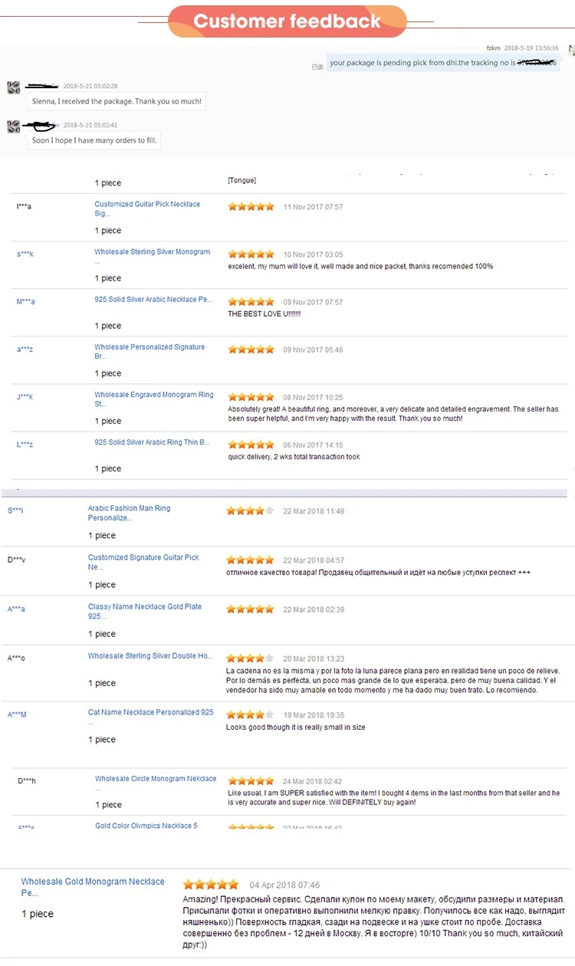Click the avatar beside the 01:02:41 chat message
Image resolution: width=575 pixels, height=966 pixels.
click(x=14, y=127)
